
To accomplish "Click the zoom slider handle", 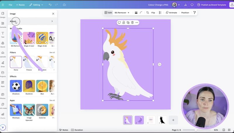I will point(196,130).
